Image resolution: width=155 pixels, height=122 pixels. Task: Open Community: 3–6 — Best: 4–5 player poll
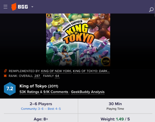point(41,109)
